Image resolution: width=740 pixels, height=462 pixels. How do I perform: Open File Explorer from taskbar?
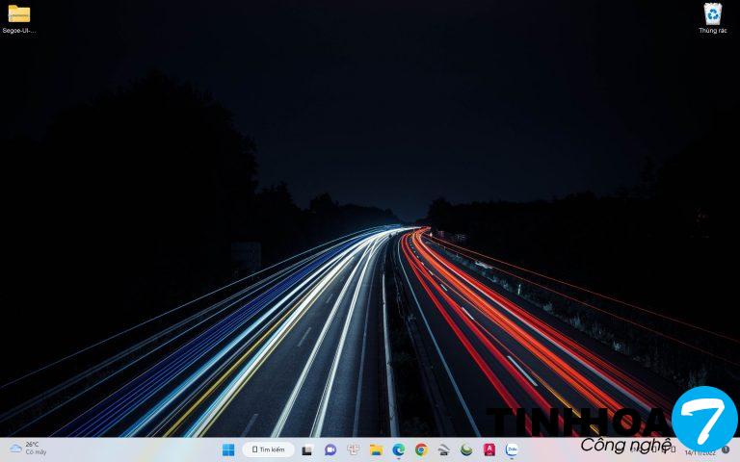point(376,449)
